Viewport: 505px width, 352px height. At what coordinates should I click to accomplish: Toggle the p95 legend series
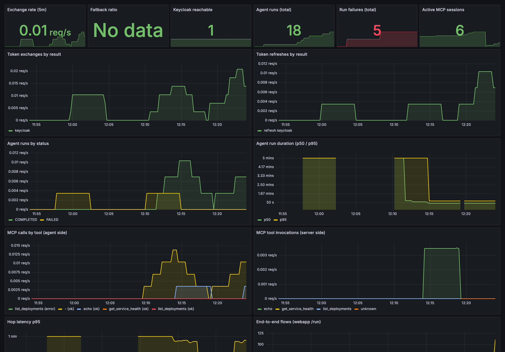pyautogui.click(x=283, y=220)
